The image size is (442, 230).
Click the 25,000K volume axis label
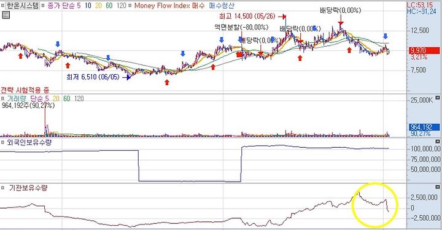pos(422,100)
